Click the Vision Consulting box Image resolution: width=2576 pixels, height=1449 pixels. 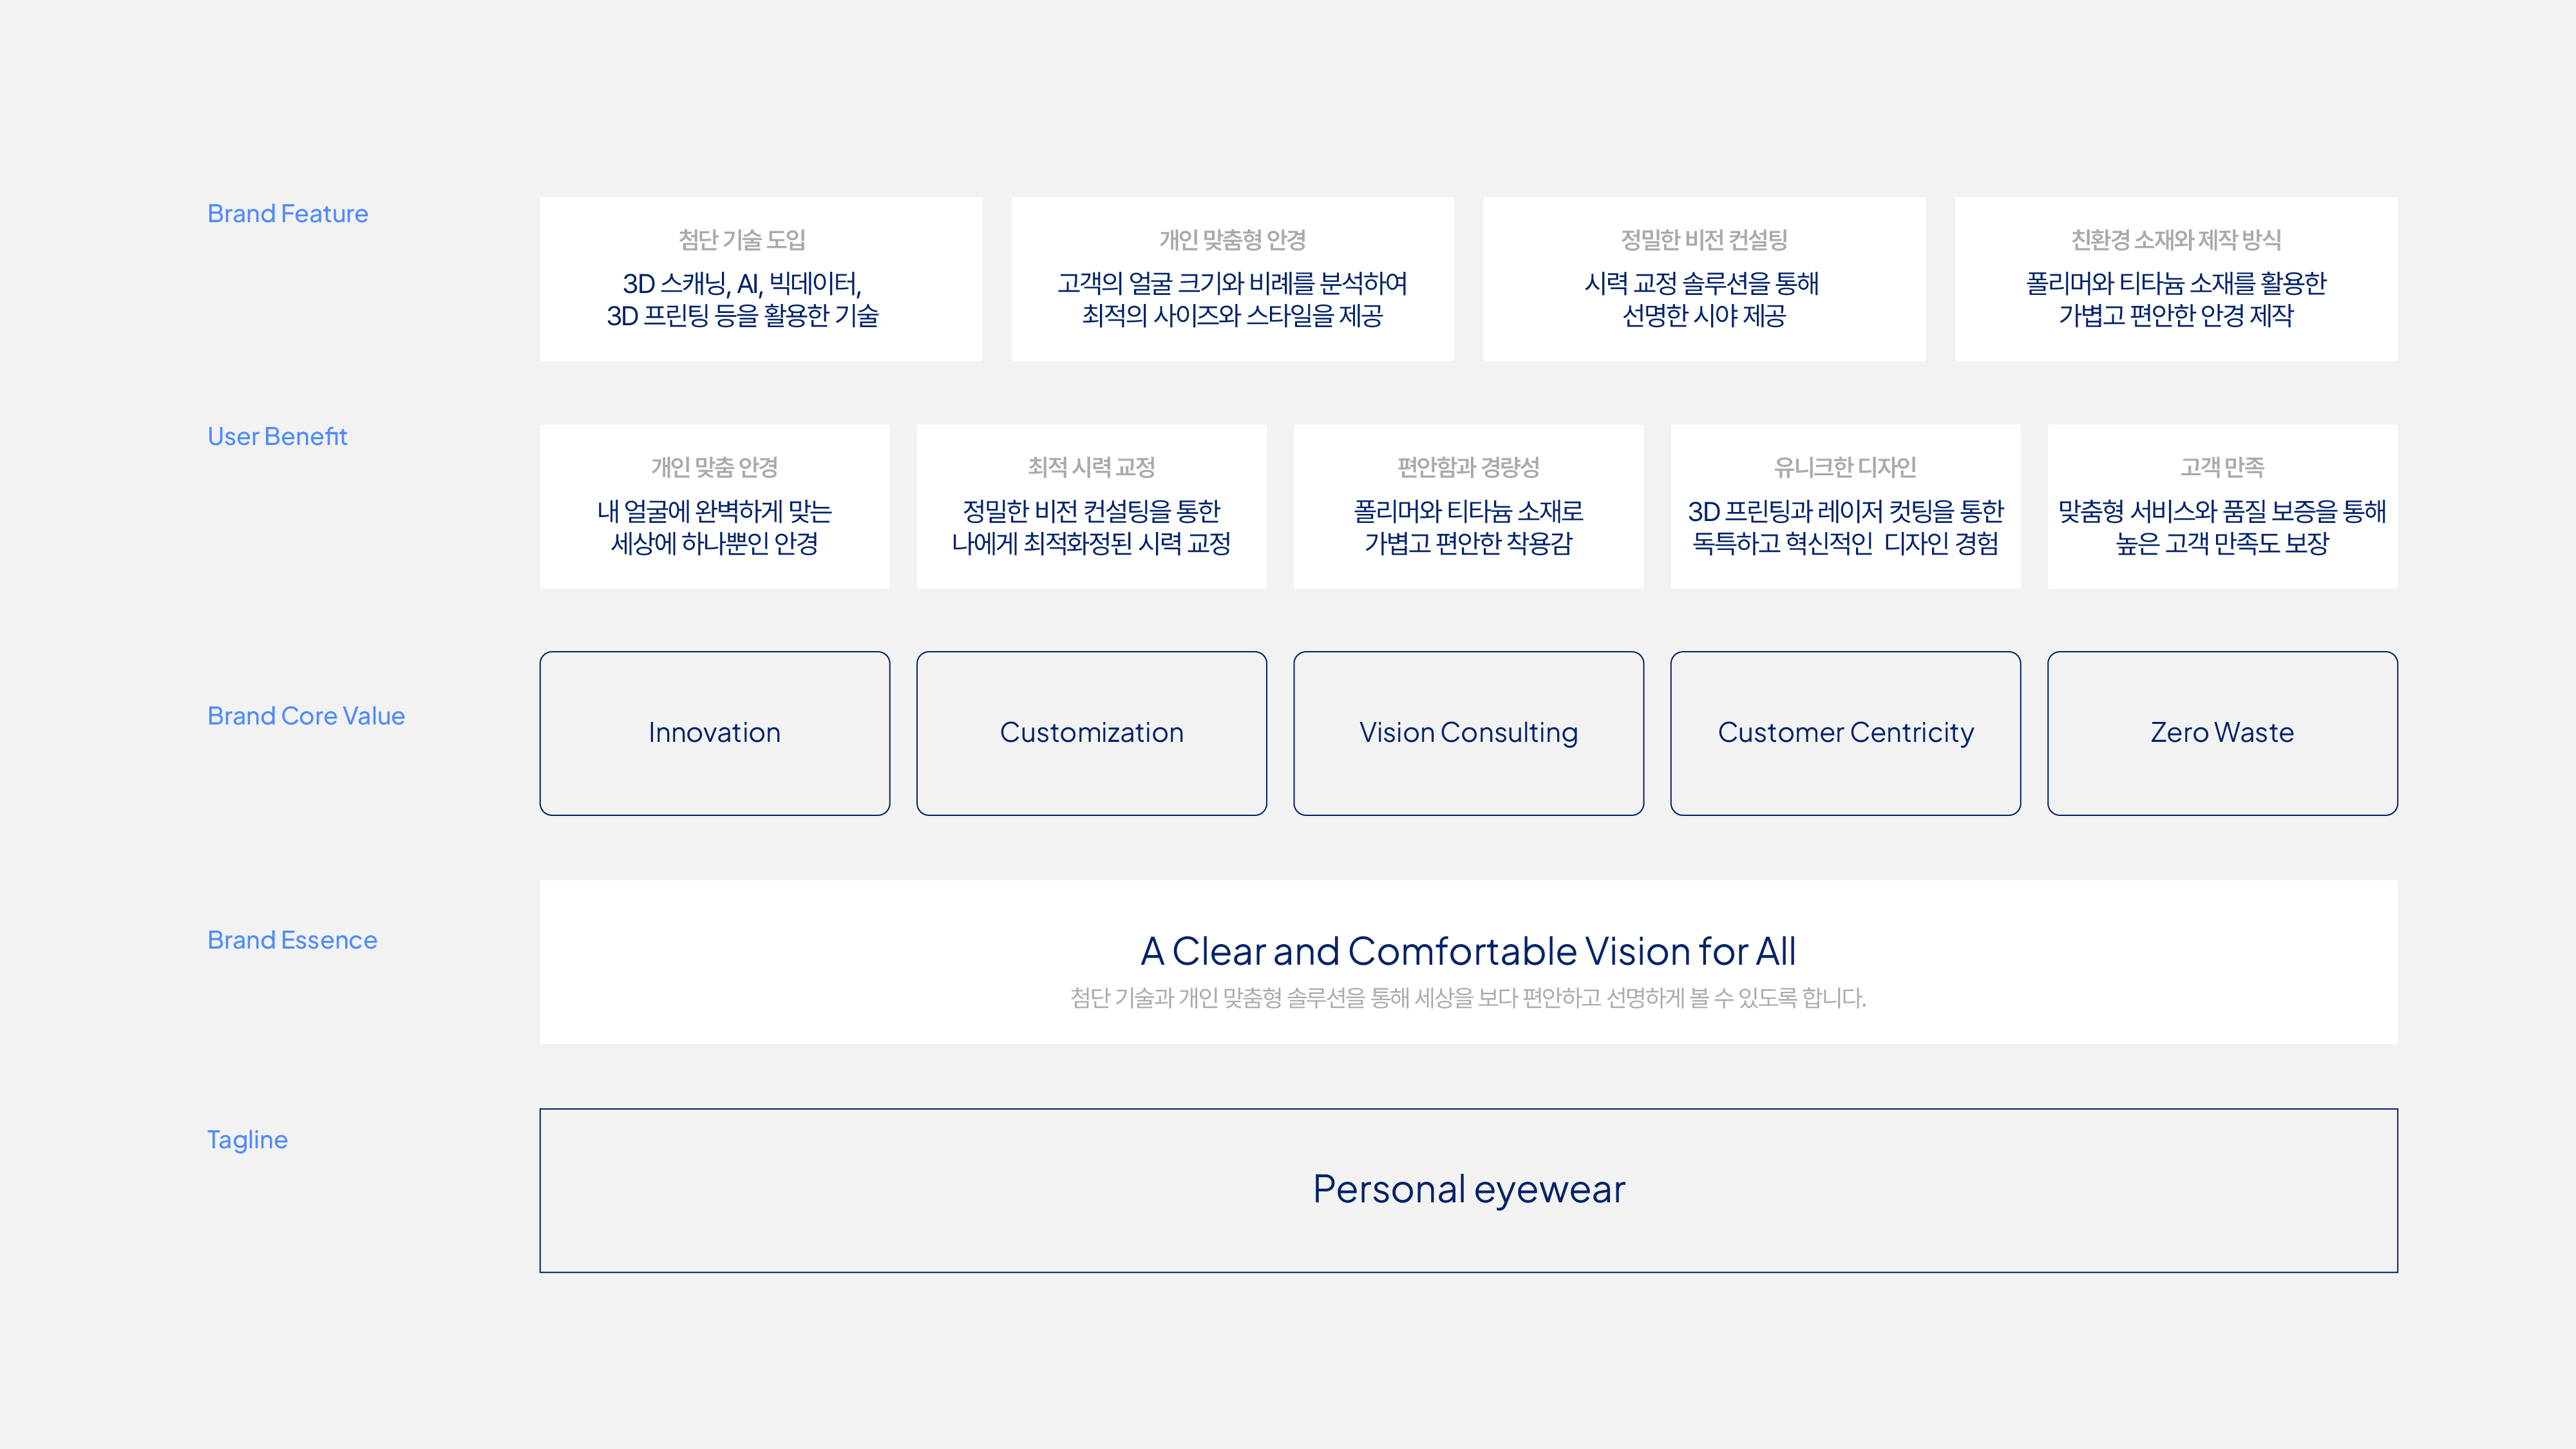(1468, 733)
